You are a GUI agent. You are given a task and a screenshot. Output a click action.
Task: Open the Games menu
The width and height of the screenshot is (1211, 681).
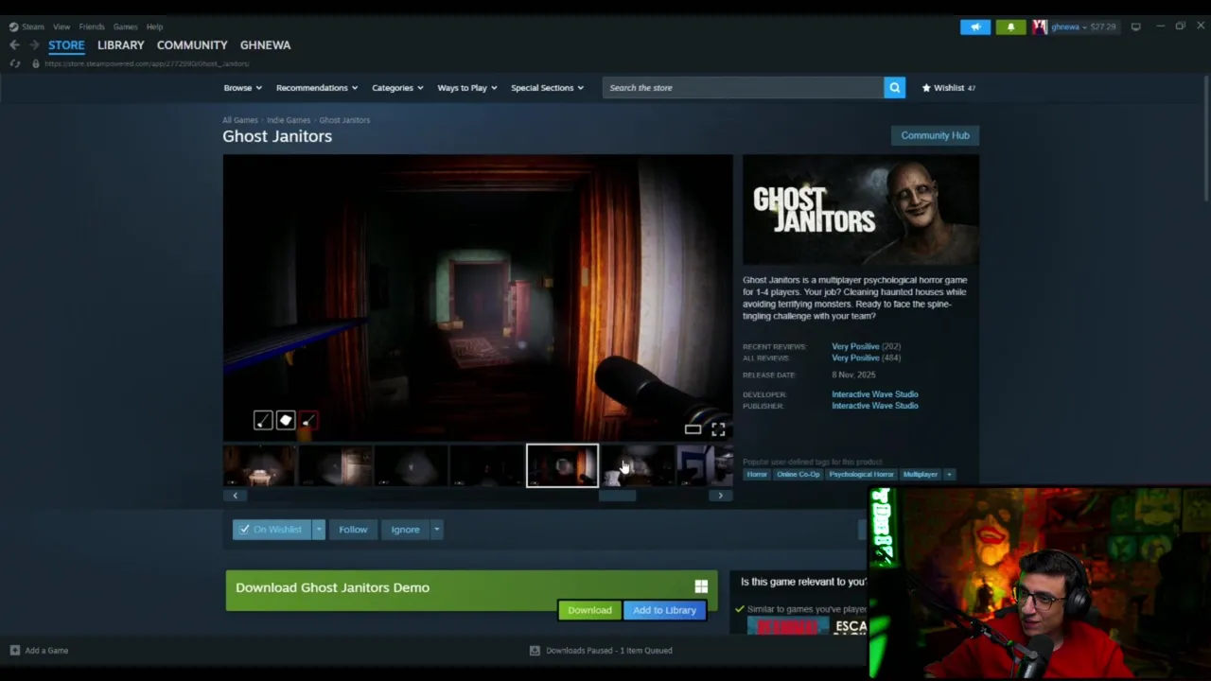[125, 26]
